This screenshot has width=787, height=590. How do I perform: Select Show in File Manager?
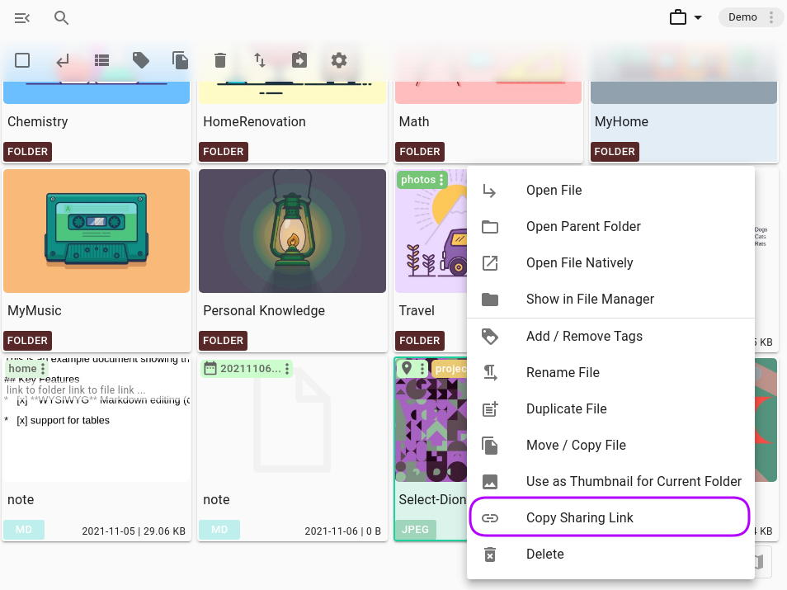pos(610,300)
